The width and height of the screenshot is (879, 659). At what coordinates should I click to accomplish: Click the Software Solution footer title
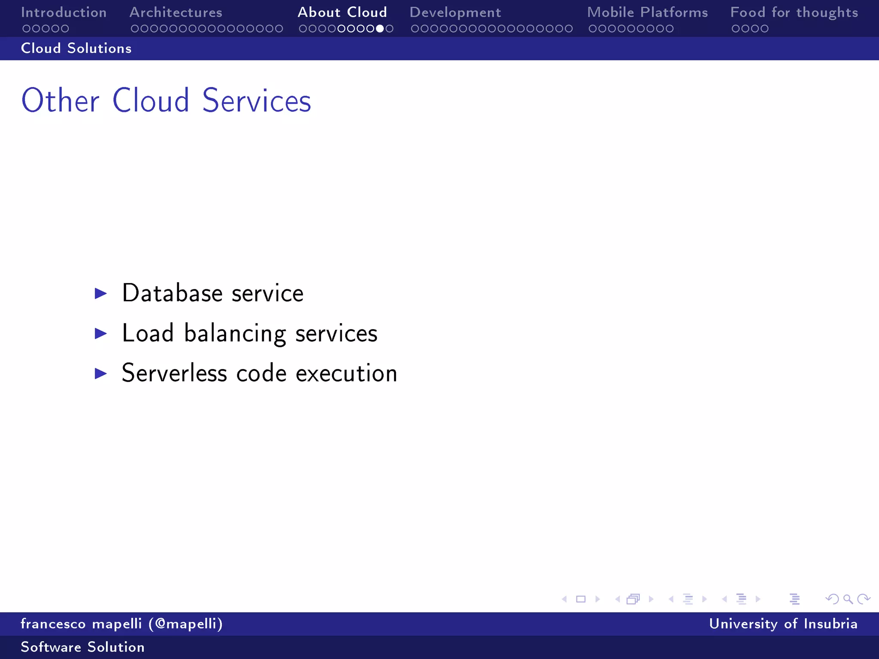click(x=83, y=647)
